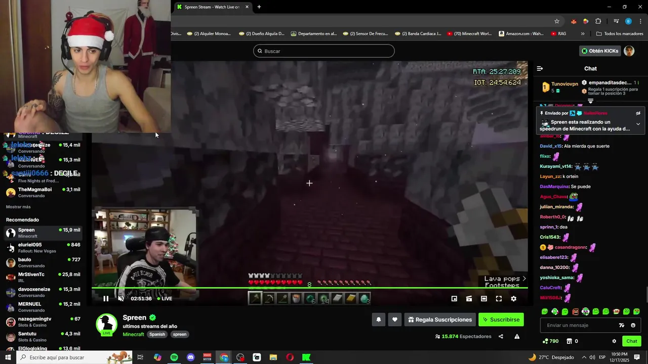Expand gift leaderboard handle

[590, 101]
